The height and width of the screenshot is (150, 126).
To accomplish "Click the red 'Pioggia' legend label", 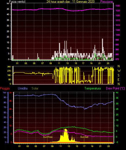I will tap(5, 88).
